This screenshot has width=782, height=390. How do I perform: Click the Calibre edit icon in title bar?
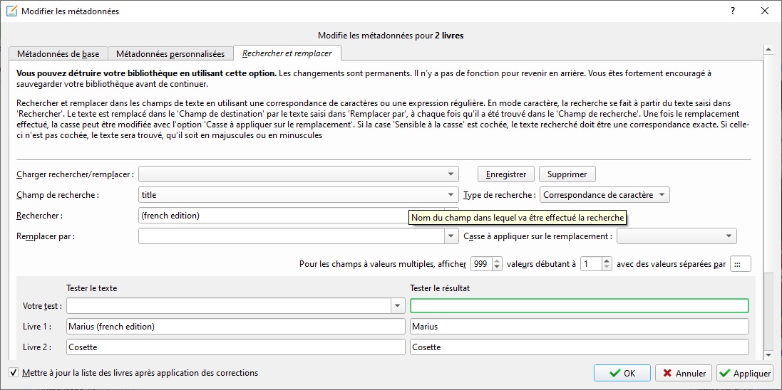pos(11,11)
